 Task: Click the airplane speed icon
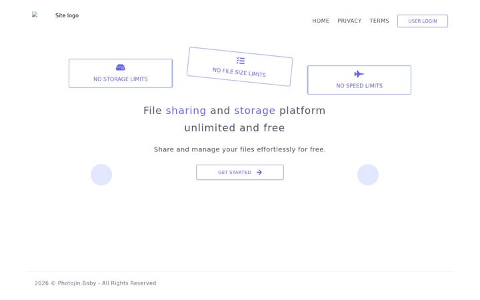tap(359, 74)
